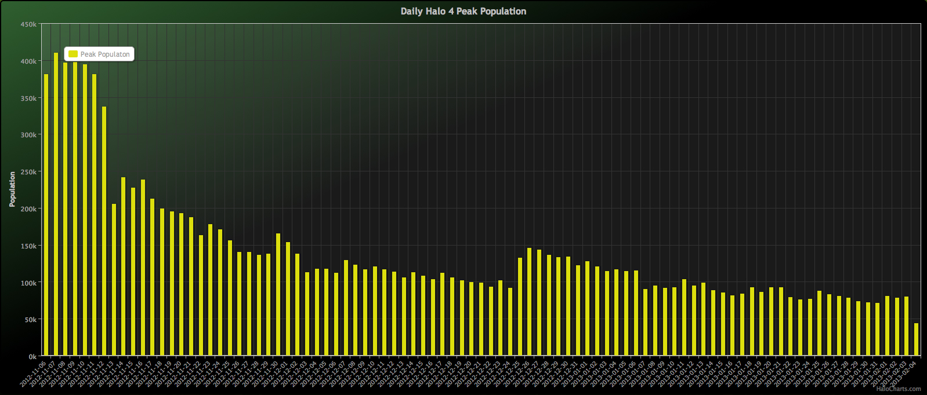927x395 pixels.
Task: Click the last bar, dated 2013-02-04
Action: click(x=917, y=339)
